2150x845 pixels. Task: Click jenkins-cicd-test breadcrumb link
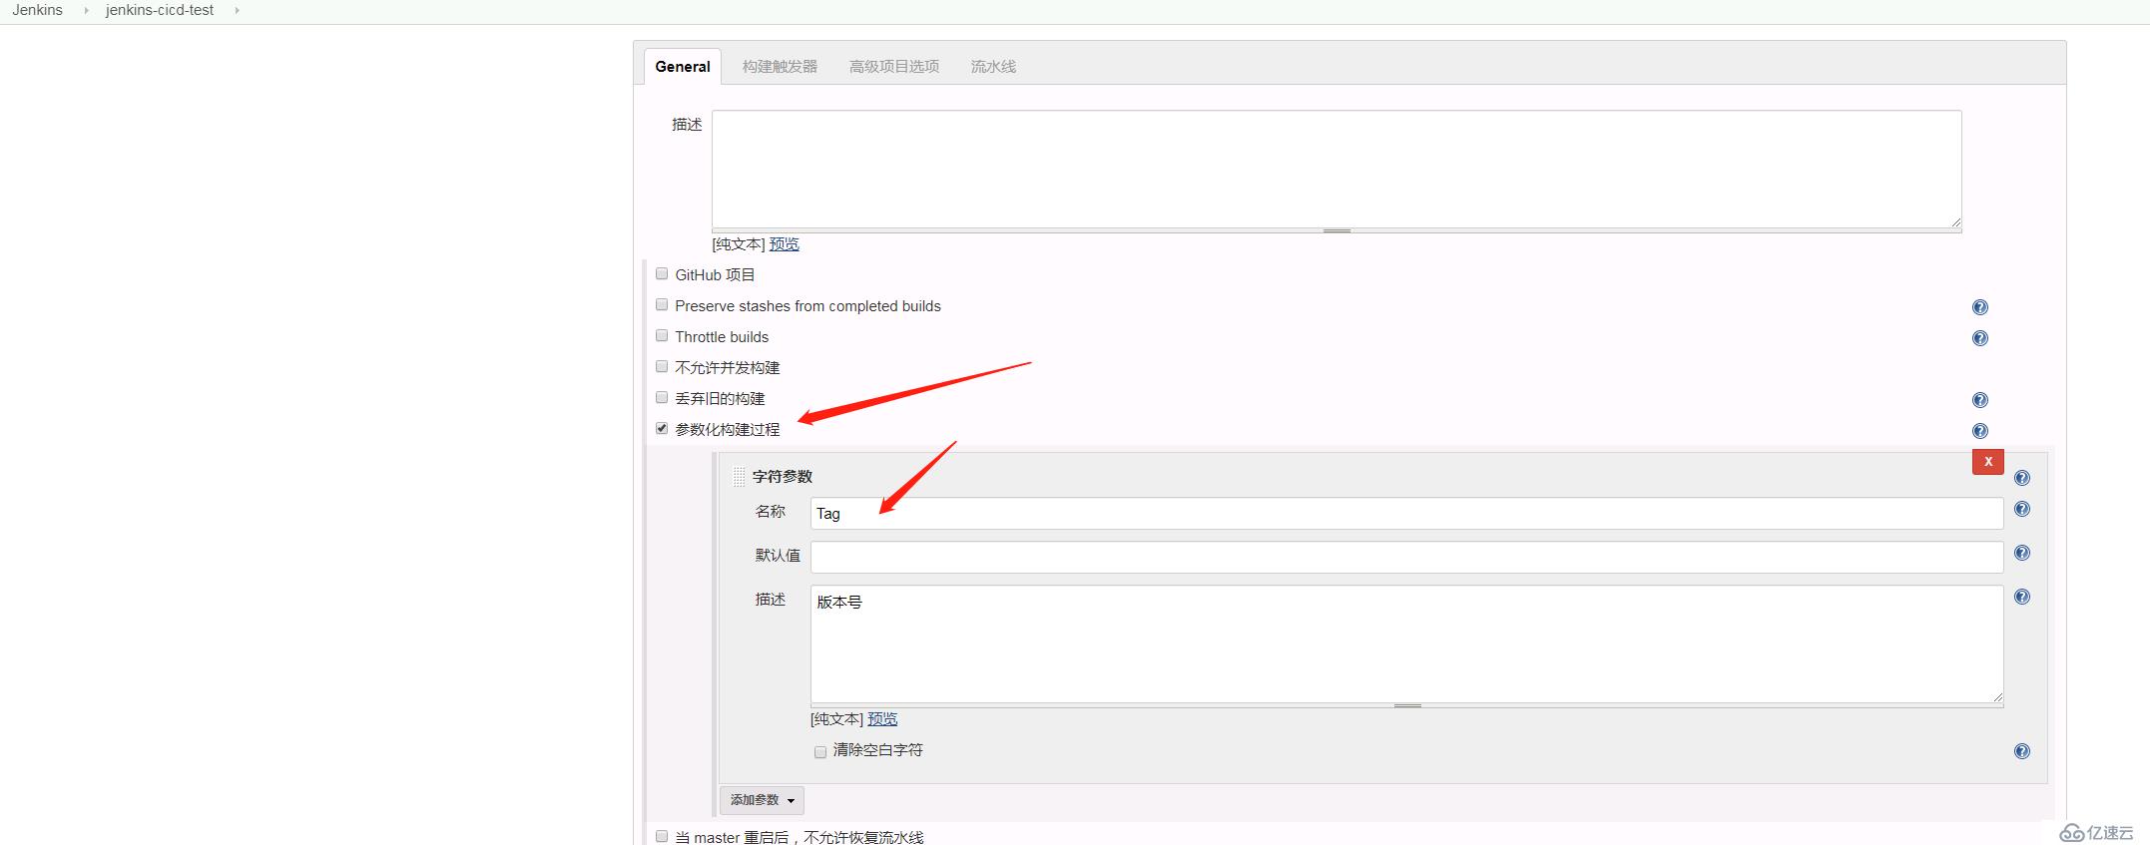[160, 10]
